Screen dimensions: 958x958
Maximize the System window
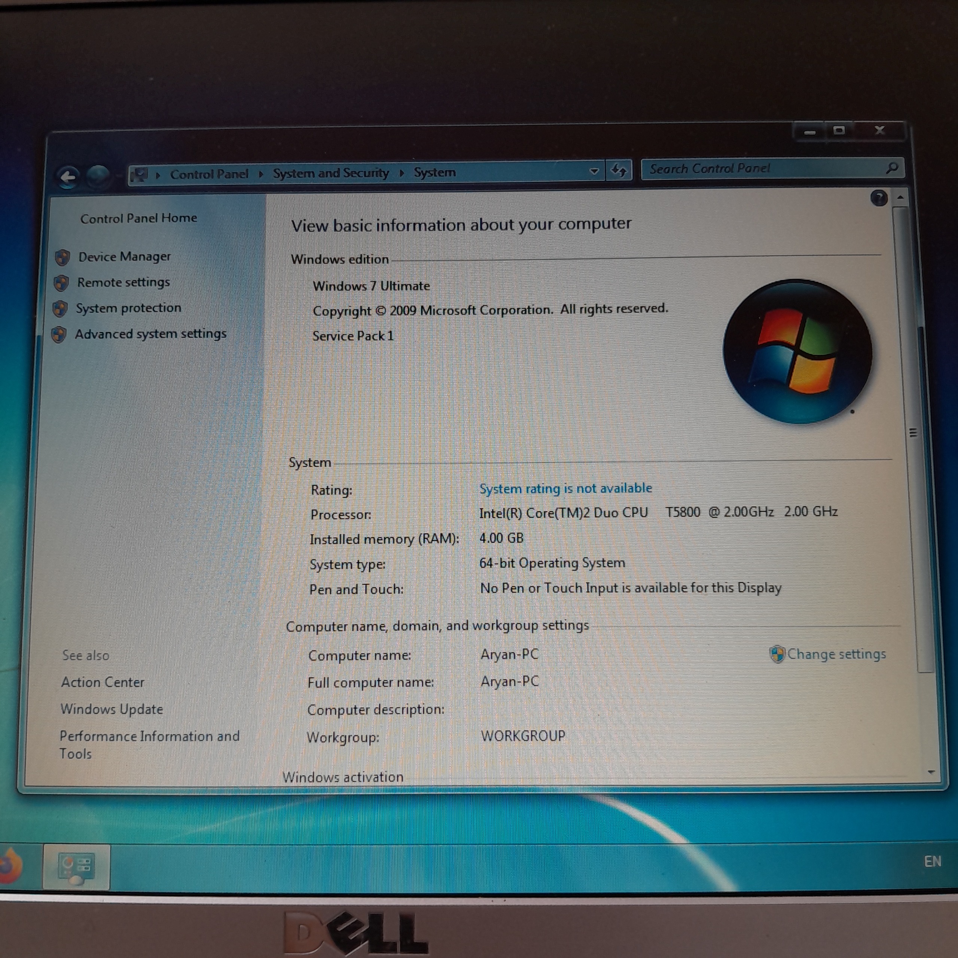[839, 131]
